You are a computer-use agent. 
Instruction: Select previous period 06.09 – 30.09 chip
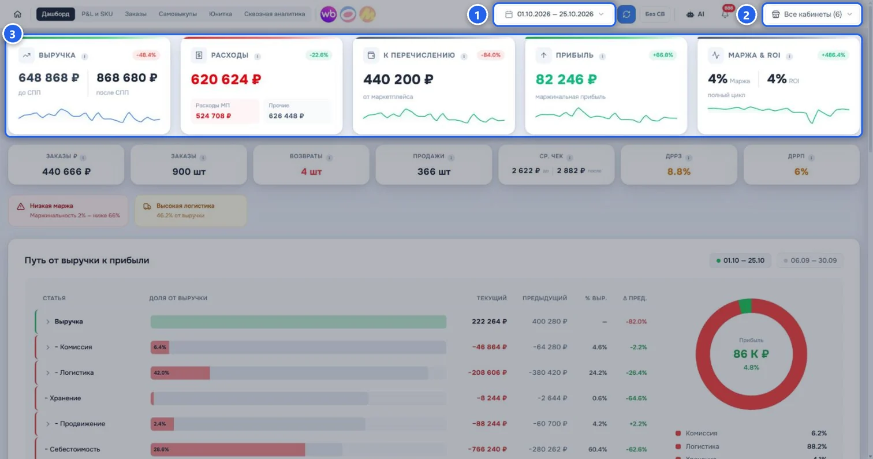click(810, 260)
